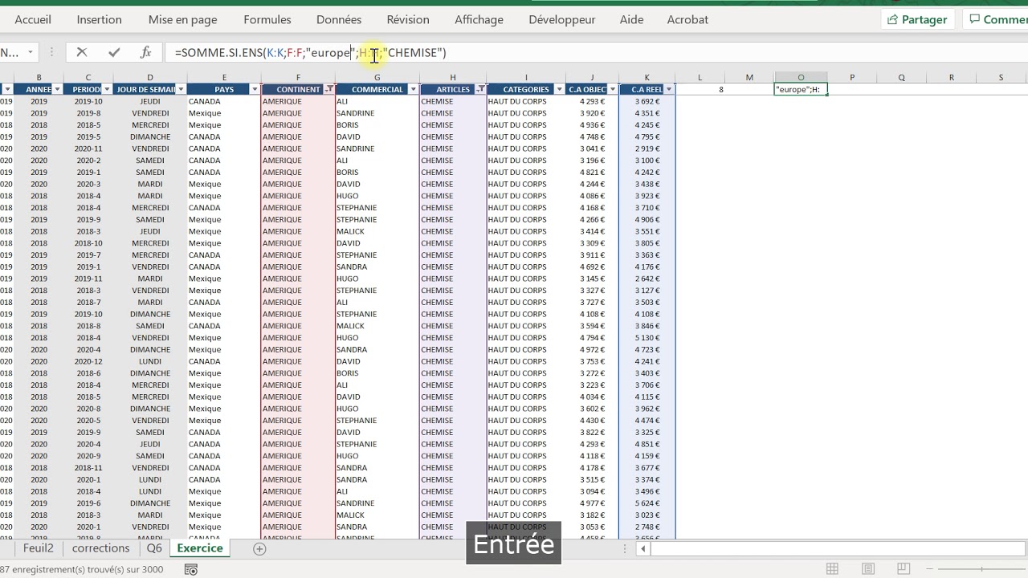Click the 5 130 € cell in C.A REEL
The height and width of the screenshot is (578, 1028).
point(647,338)
